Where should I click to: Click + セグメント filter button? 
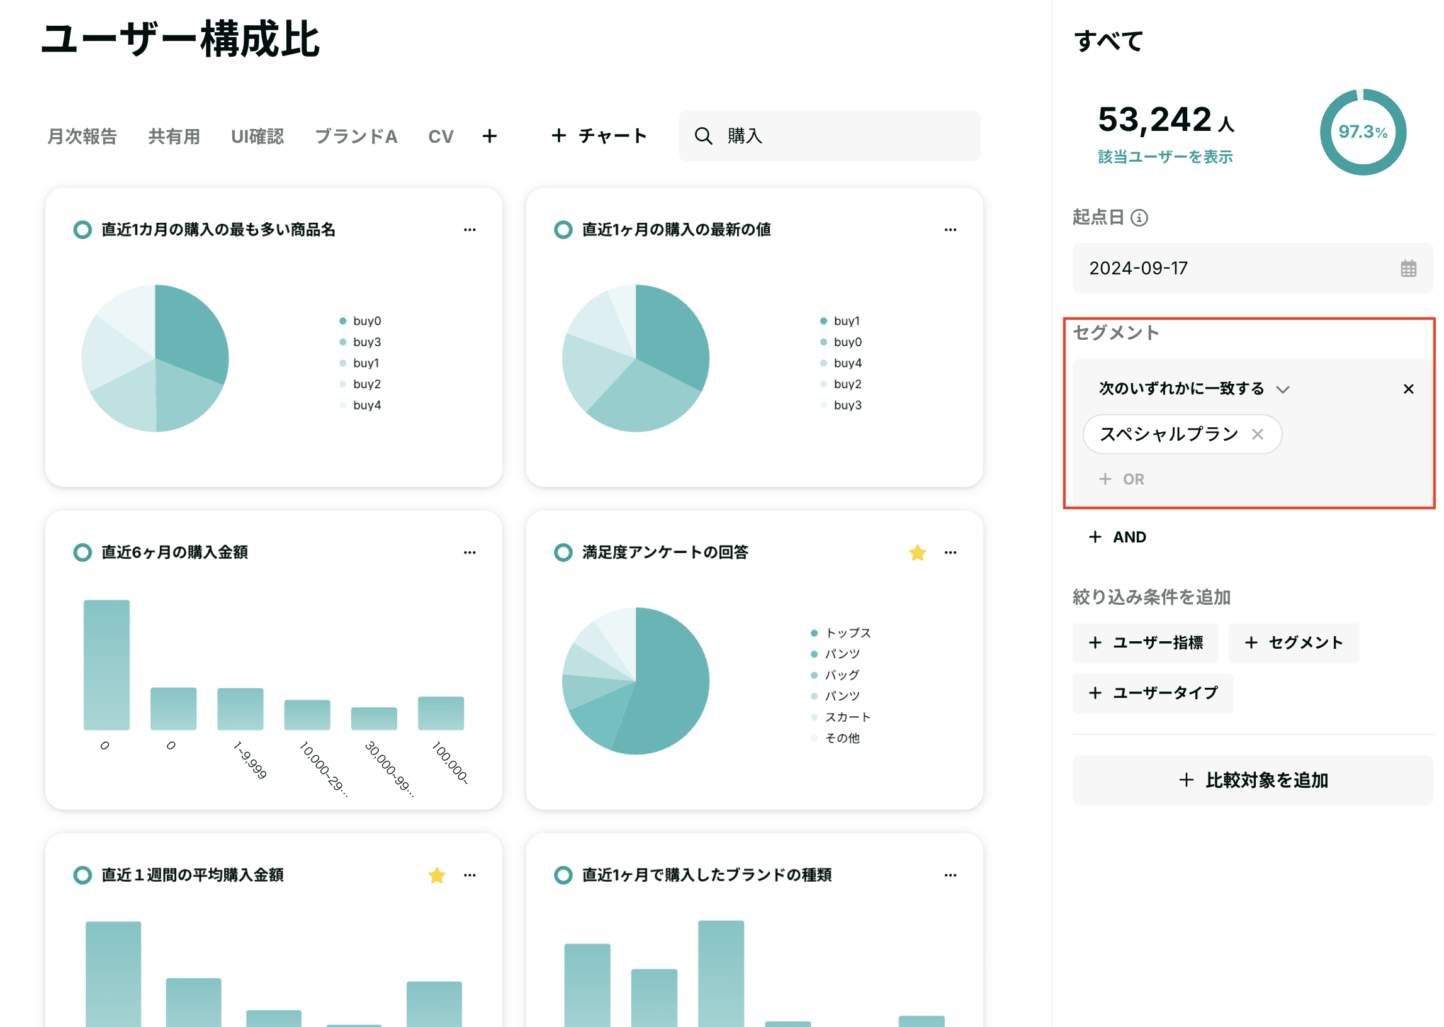tap(1294, 643)
